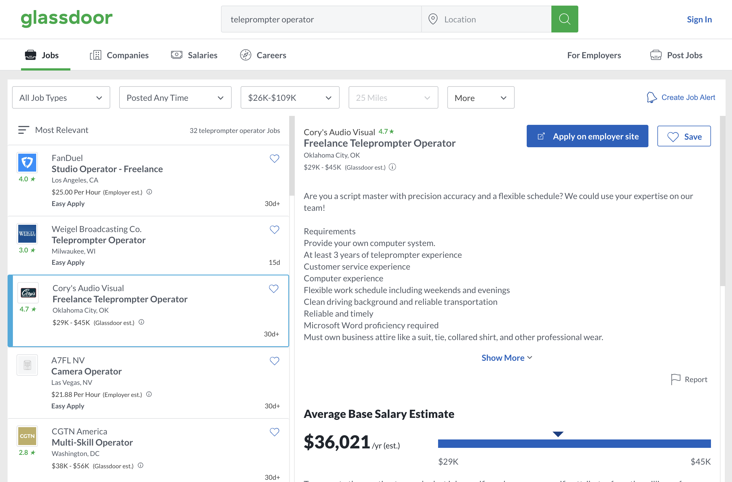Click the green search magnifier button
This screenshot has height=482, width=732.
point(565,19)
